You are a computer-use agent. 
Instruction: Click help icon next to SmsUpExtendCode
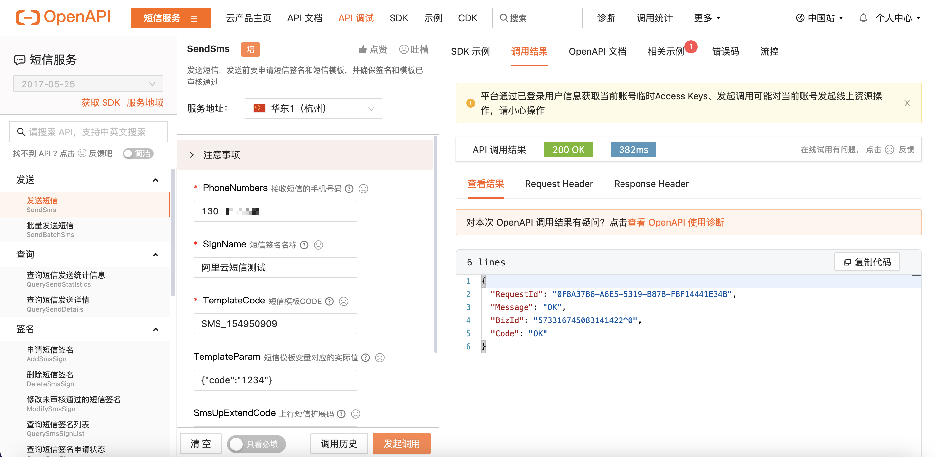[341, 414]
